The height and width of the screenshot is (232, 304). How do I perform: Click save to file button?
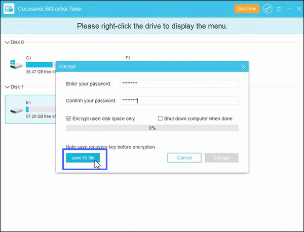pos(83,158)
